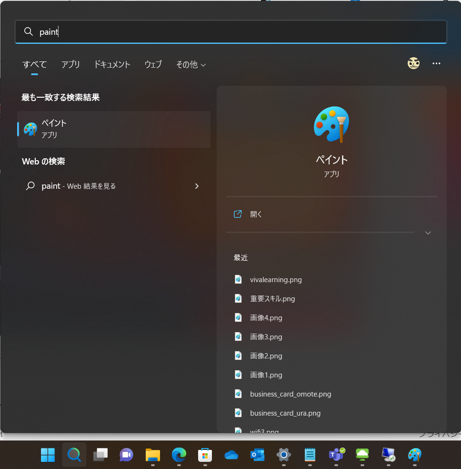Switch to the アプリ tab
The image size is (461, 469).
(x=70, y=64)
